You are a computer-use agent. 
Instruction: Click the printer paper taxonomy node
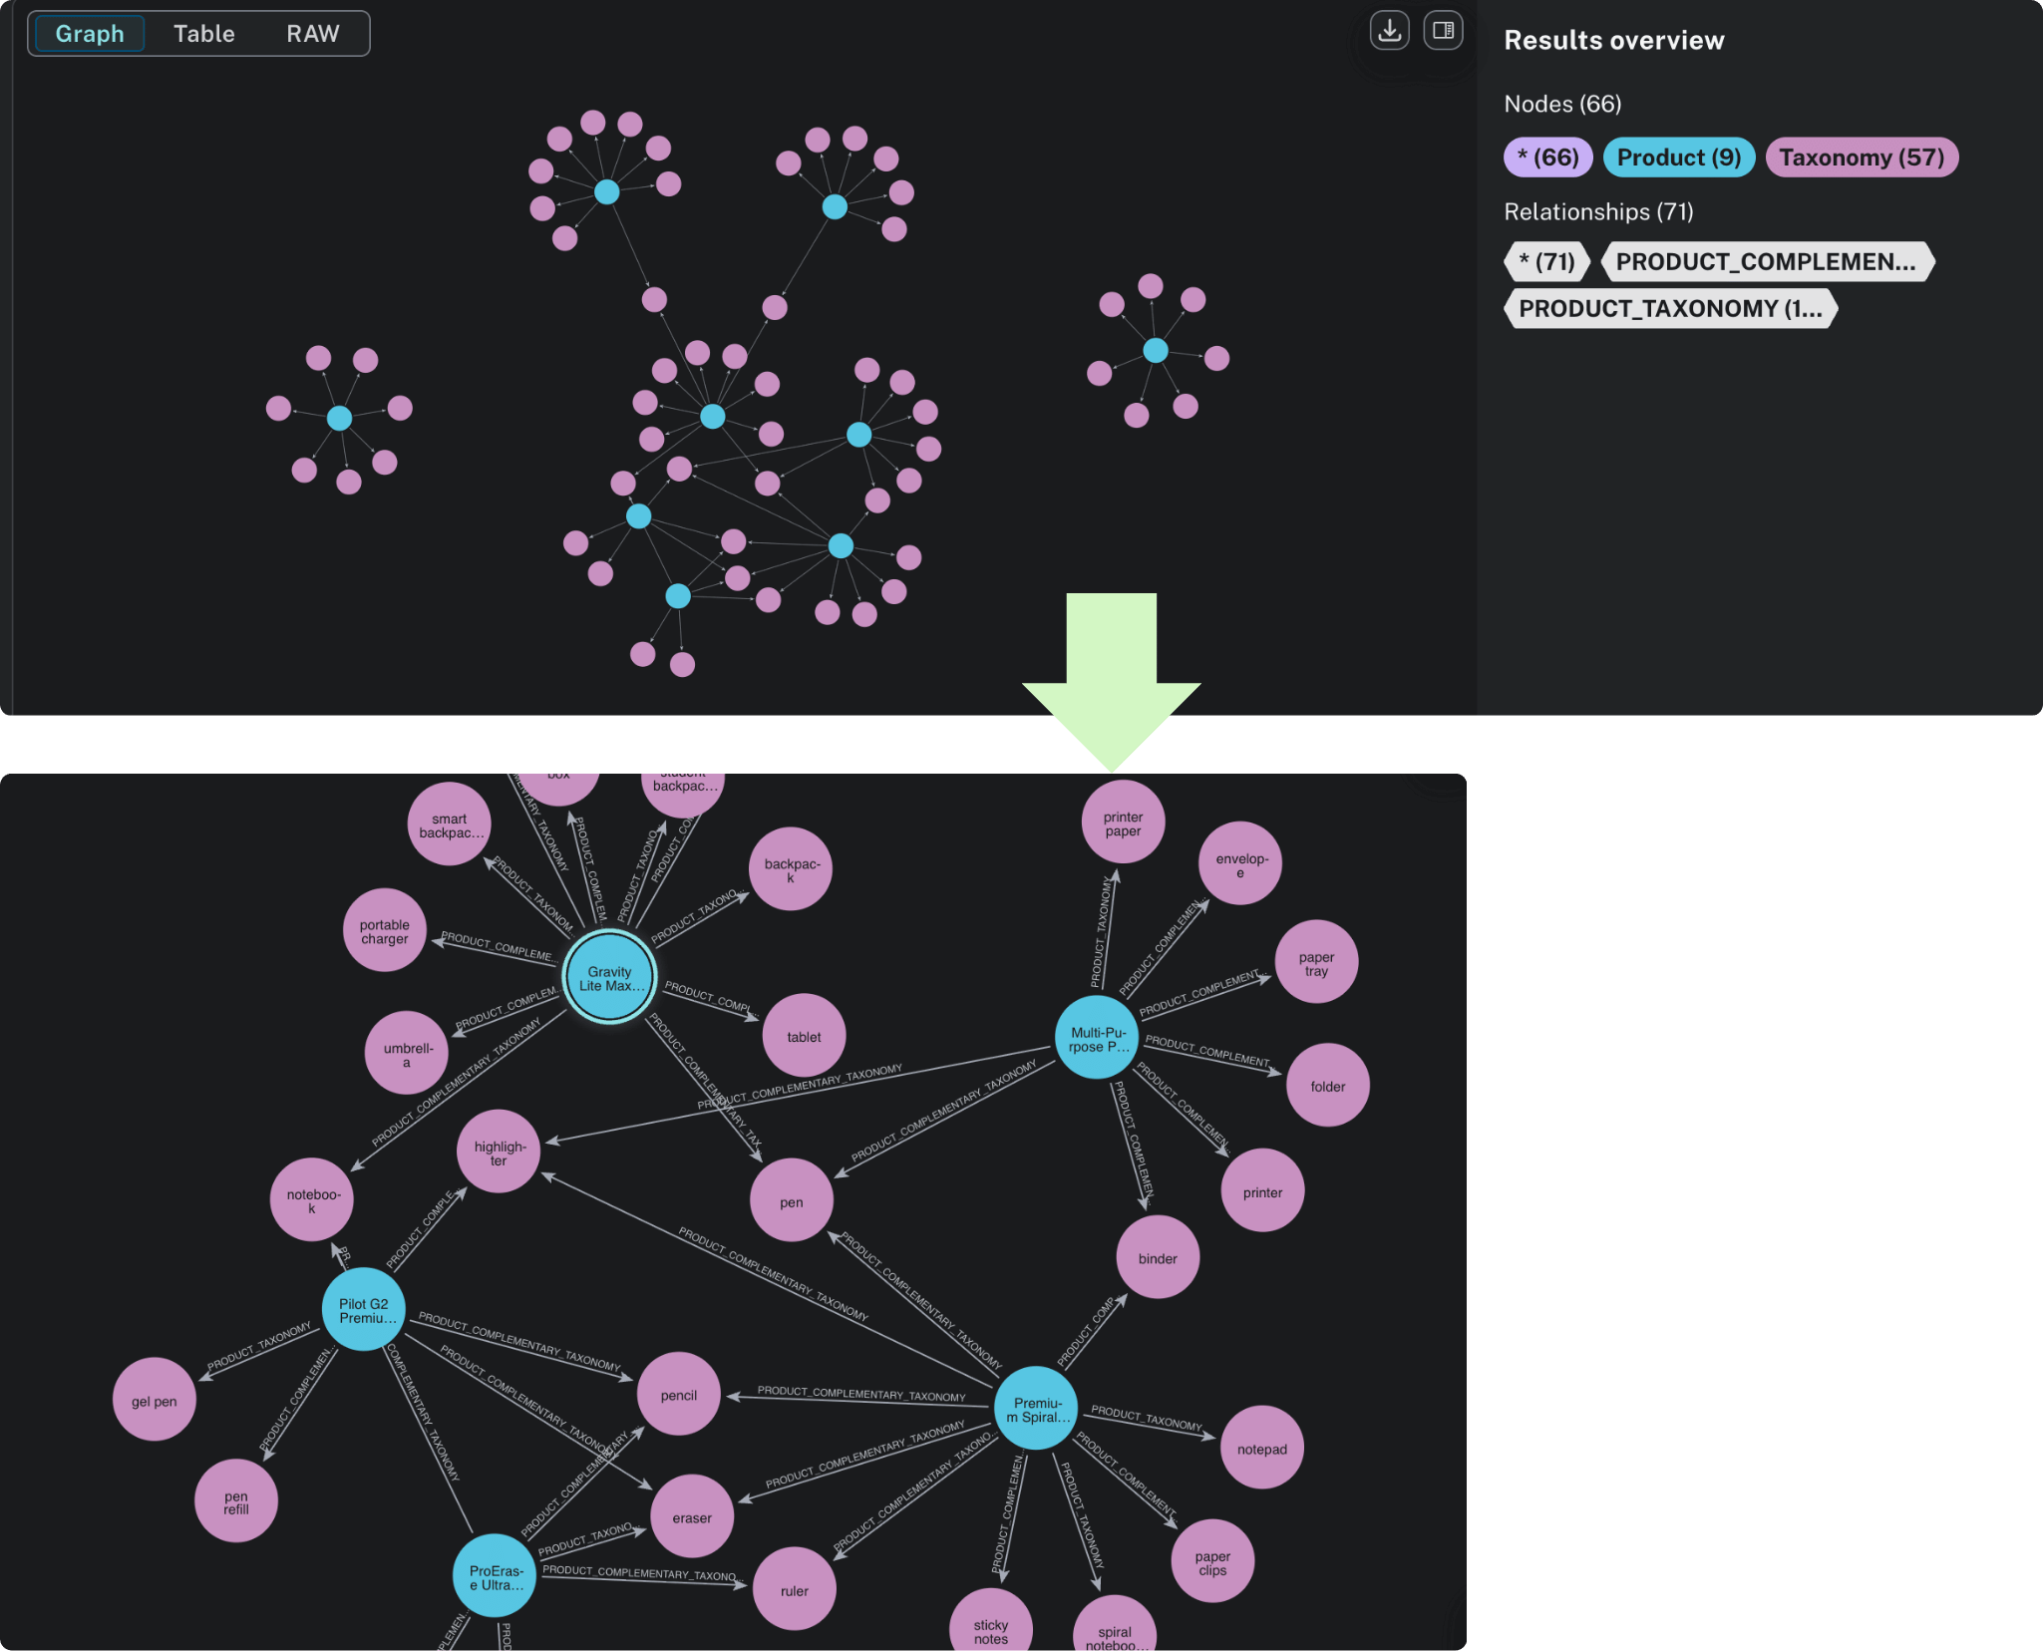point(1123,821)
